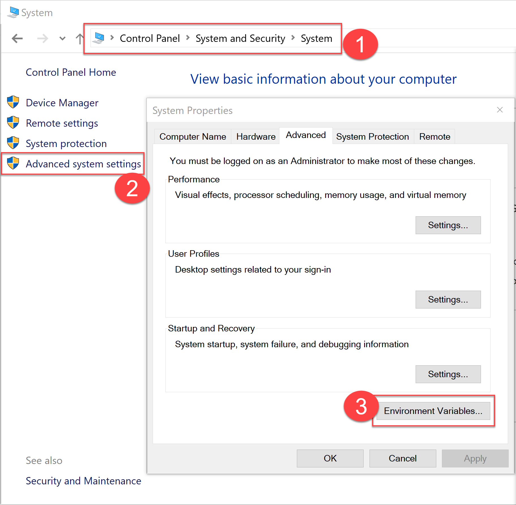Open Advanced system settings link

[x=83, y=164]
